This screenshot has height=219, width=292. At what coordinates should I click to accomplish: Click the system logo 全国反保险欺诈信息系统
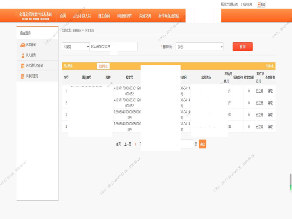35,16
